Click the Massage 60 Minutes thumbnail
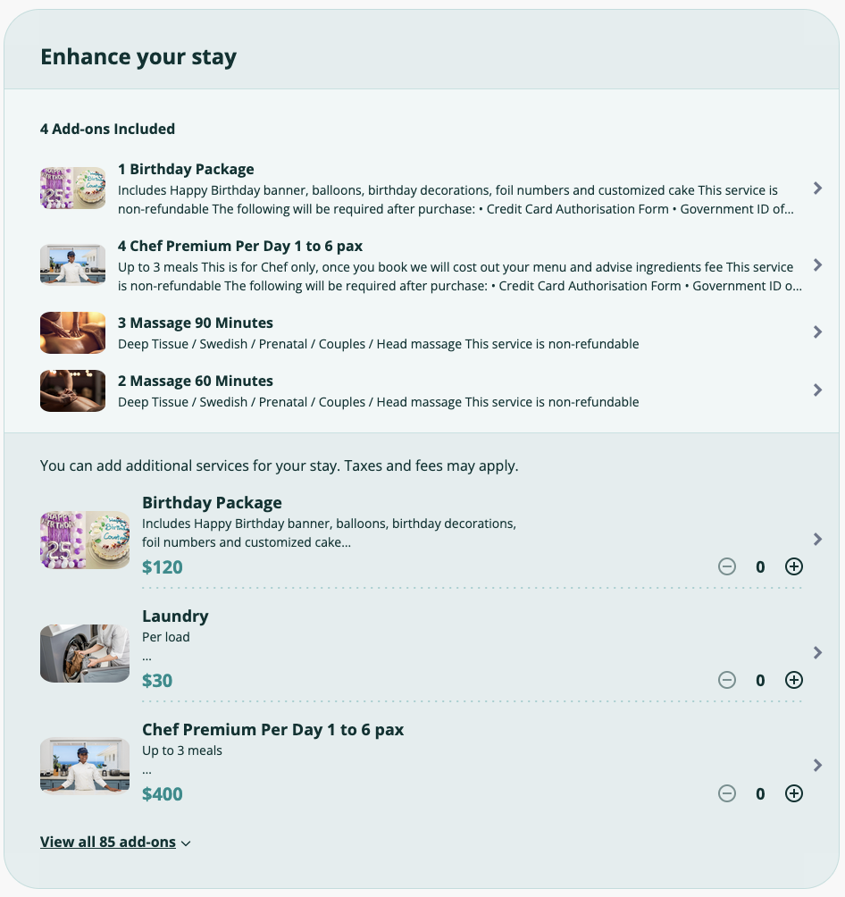 click(72, 390)
